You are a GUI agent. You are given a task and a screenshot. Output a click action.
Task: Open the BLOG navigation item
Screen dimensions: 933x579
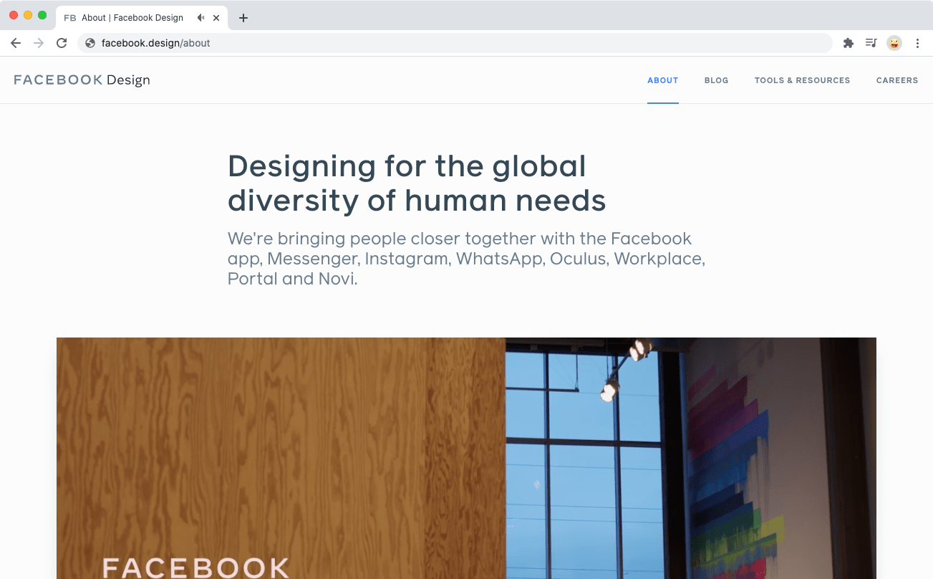point(716,80)
